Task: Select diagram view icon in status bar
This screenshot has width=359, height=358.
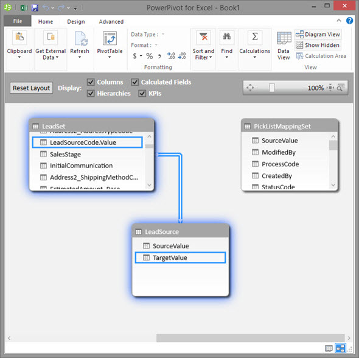Action: 340,348
